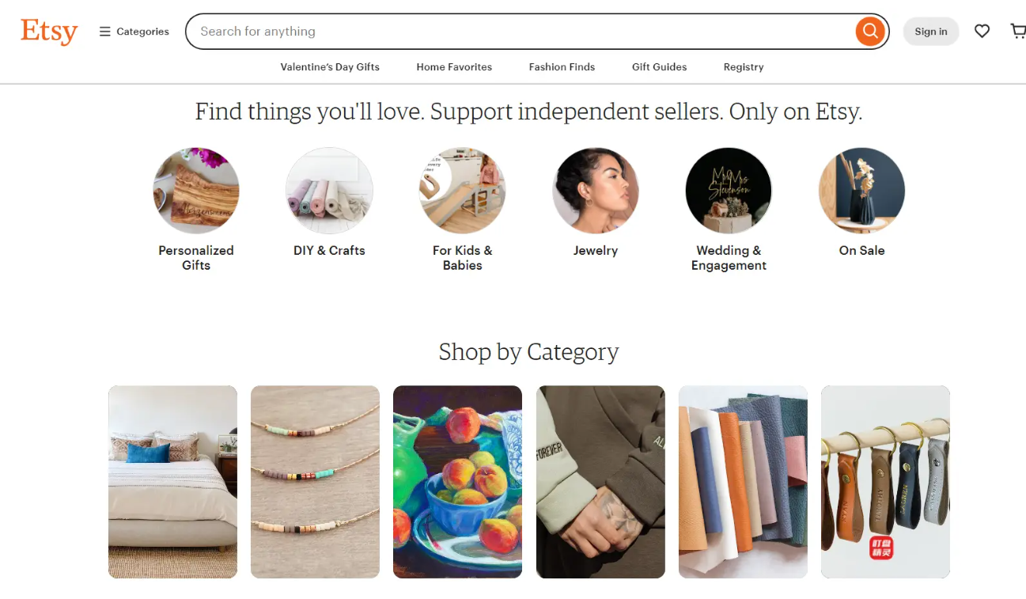The height and width of the screenshot is (599, 1026).
Task: Open the shopping cart icon
Action: (1018, 32)
